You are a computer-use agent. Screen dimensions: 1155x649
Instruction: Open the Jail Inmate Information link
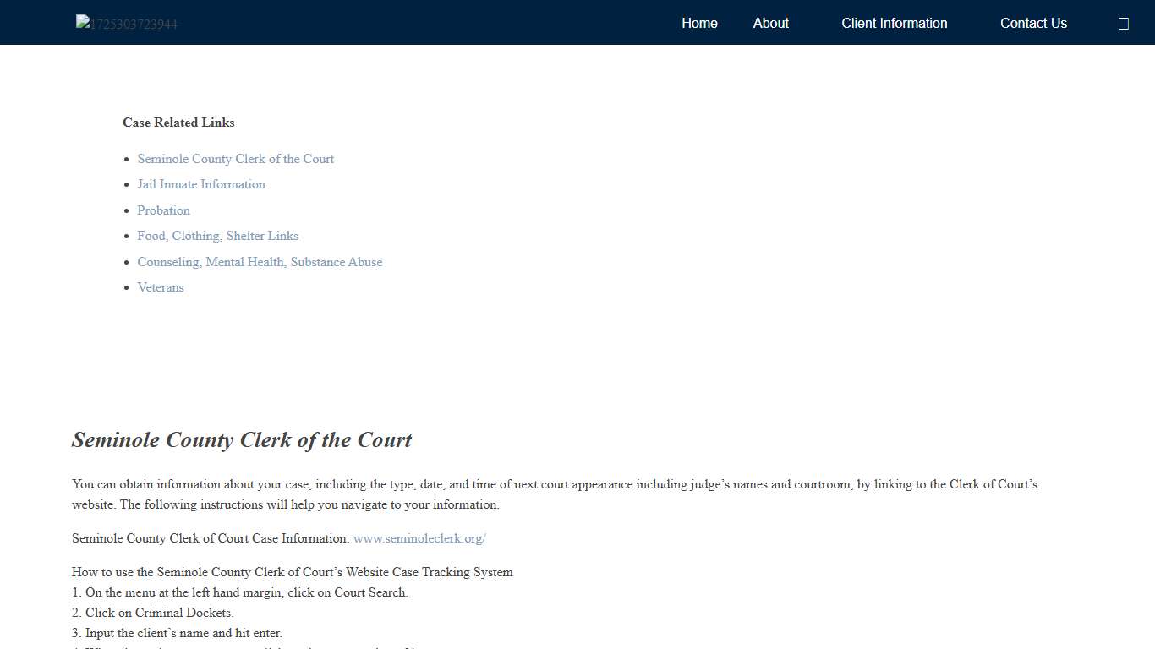click(x=200, y=184)
